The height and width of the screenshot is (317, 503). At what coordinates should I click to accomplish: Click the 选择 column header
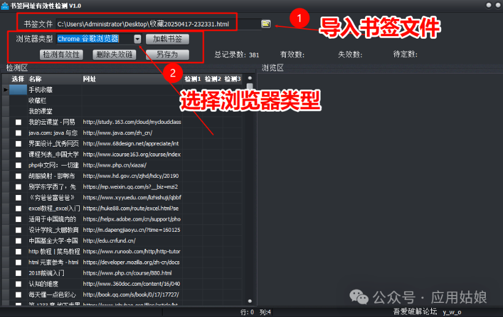18,79
